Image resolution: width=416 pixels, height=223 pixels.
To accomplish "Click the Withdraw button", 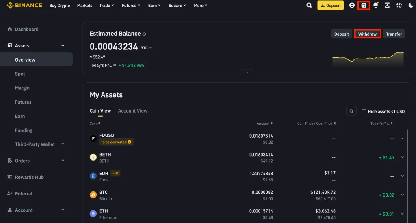I will (x=367, y=34).
